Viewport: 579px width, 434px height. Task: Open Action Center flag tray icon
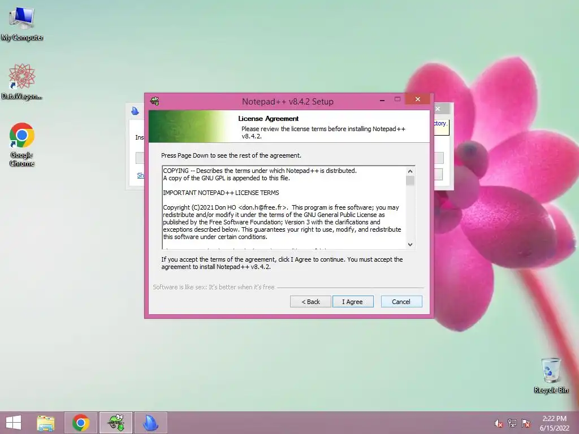tap(526, 423)
